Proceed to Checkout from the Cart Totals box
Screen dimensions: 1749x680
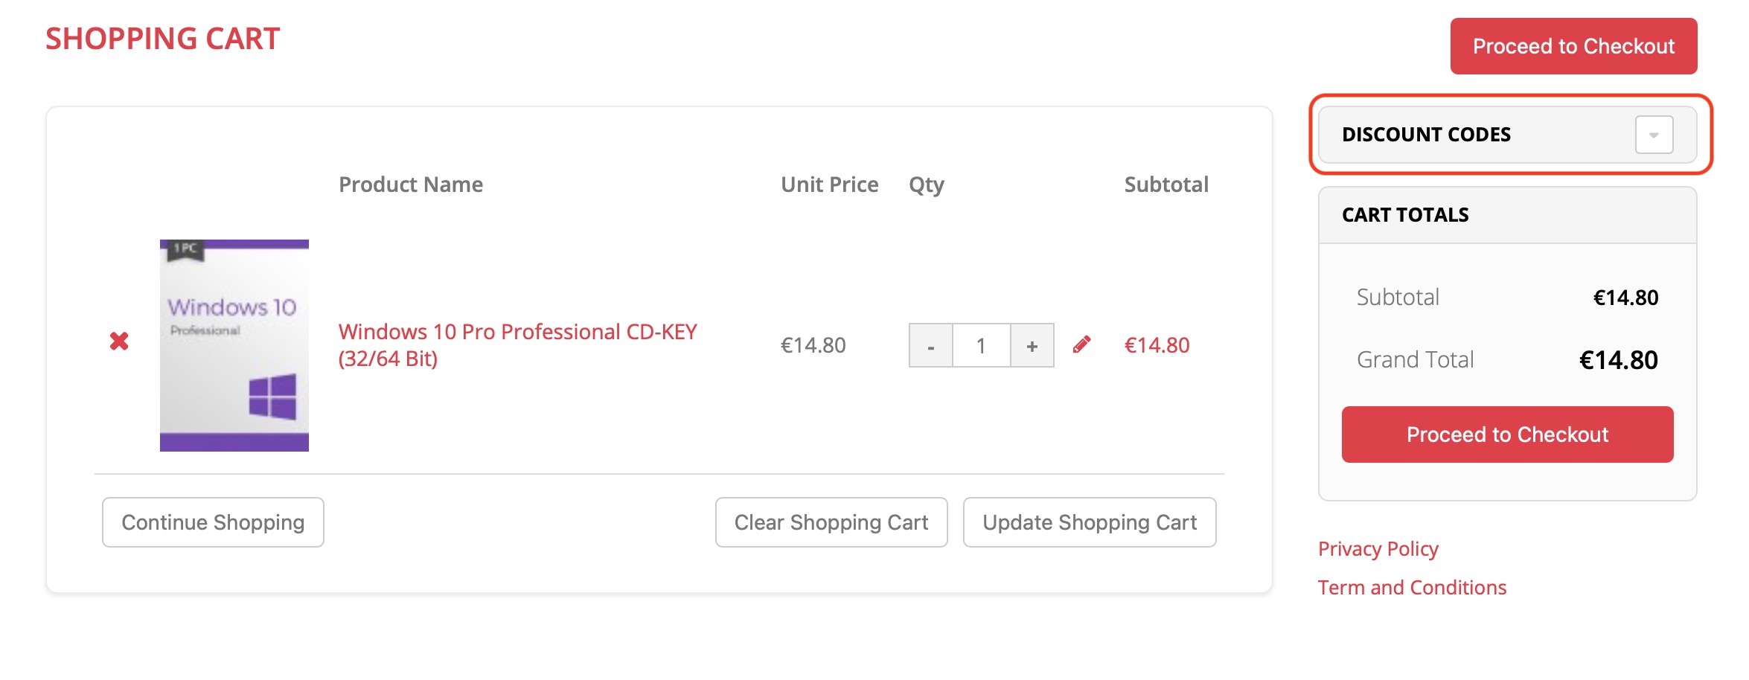pos(1507,434)
